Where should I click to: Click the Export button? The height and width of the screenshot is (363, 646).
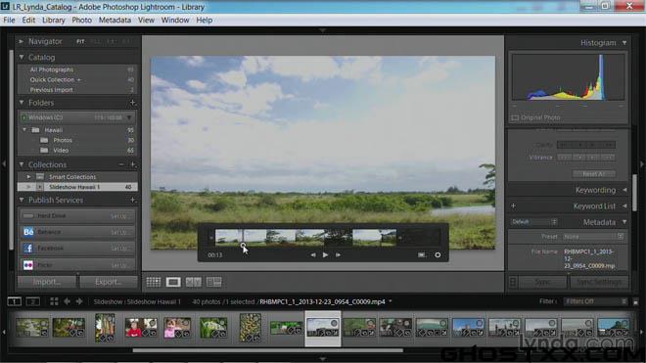109,282
